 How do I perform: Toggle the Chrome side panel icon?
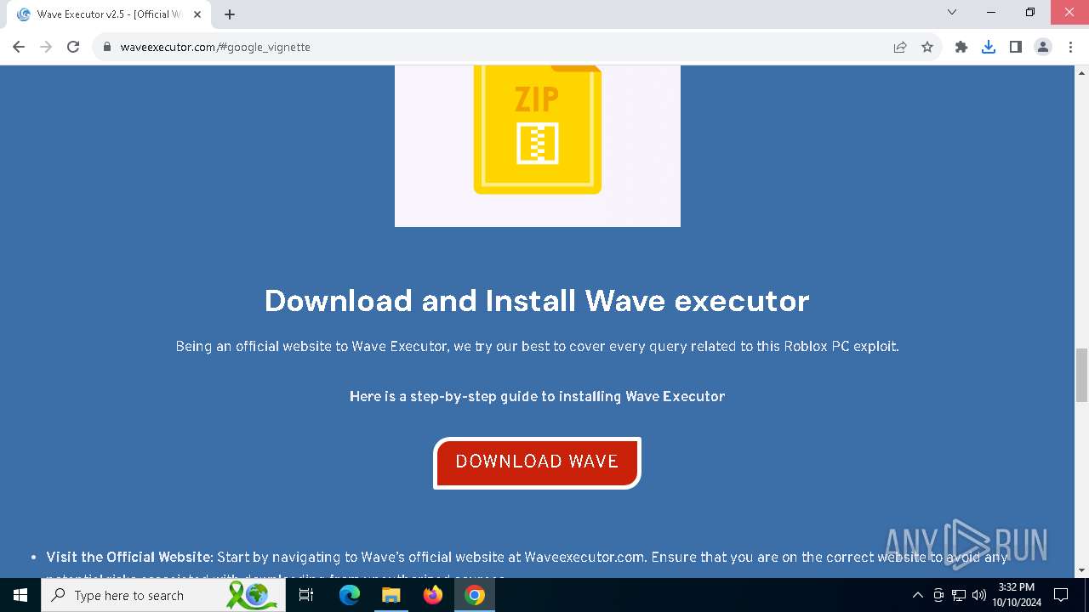pos(1016,47)
